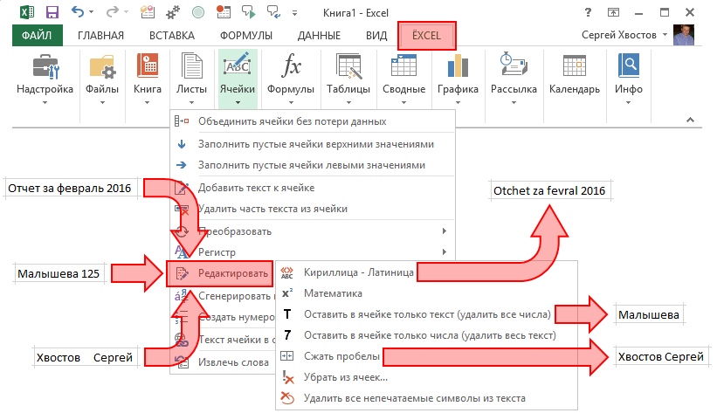Viewport: 717px width, 413px height.
Task: Expand the Листы dropdown
Action: click(191, 89)
